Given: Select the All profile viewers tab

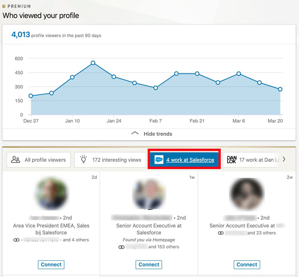Looking at the screenshot, I should [x=39, y=160].
